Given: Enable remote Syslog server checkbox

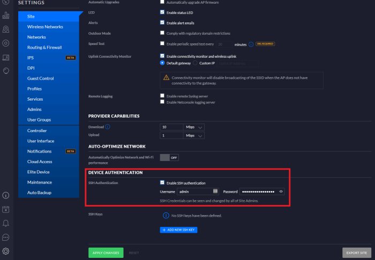Looking at the screenshot, I should click(162, 96).
